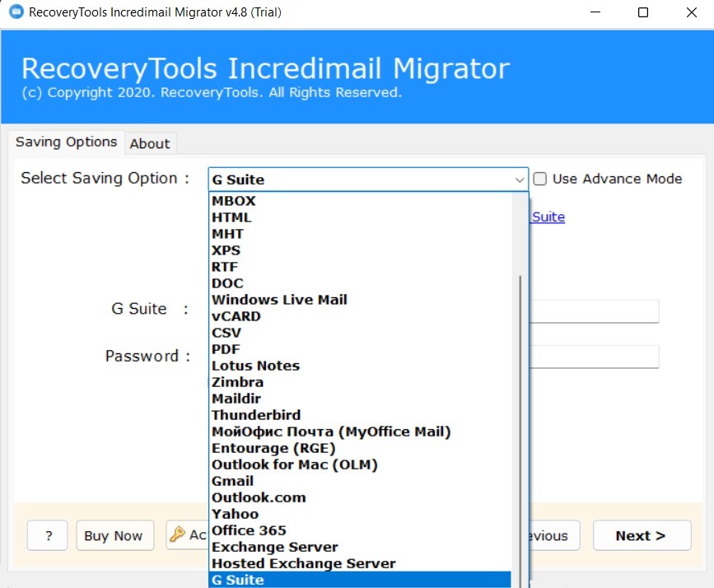This screenshot has width=714, height=588.
Task: Choose MBOX from the saving options list
Action: (x=234, y=201)
